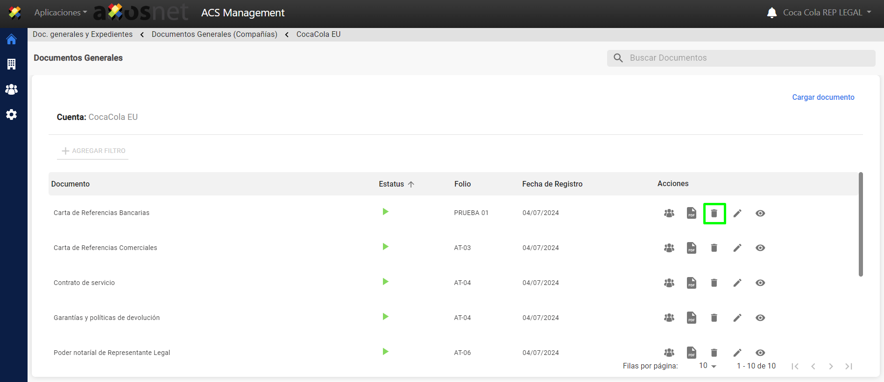The height and width of the screenshot is (382, 884).
Task: View Garantías y políticas de devolución eye icon
Action: 760,318
